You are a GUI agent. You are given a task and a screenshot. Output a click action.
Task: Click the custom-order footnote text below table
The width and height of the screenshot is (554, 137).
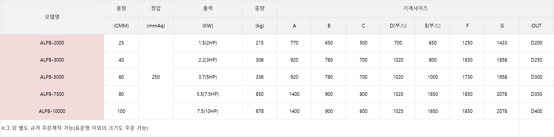75,128
